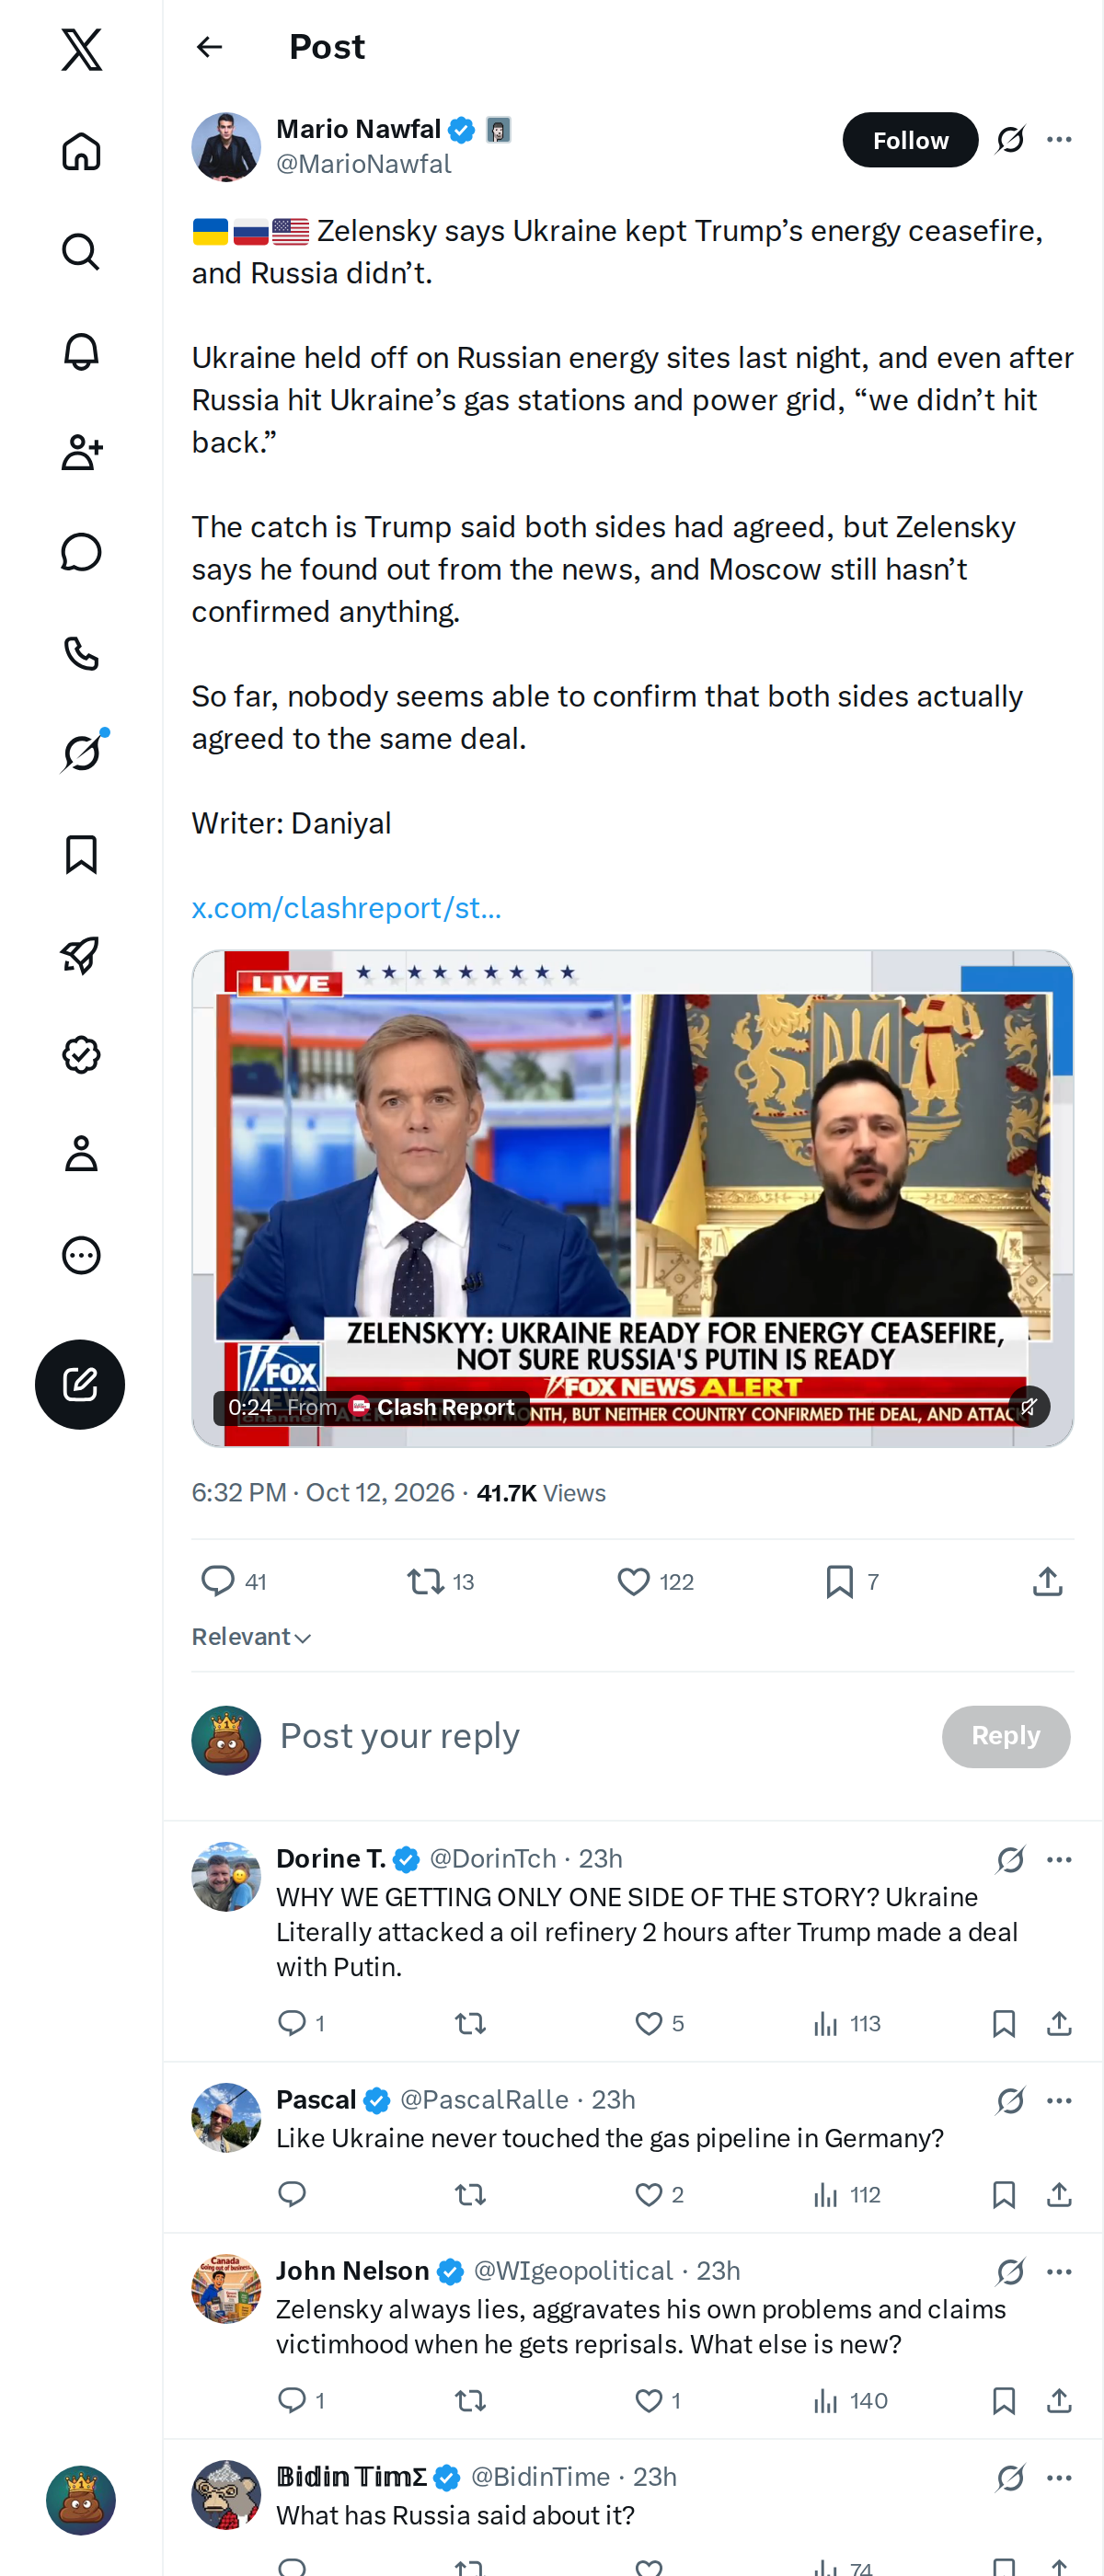Click the compose post button

pos(80,1384)
